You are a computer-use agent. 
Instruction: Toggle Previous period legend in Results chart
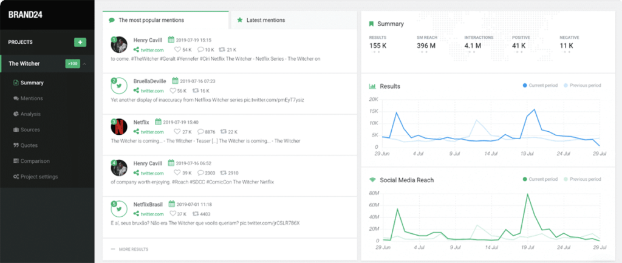[x=582, y=86]
